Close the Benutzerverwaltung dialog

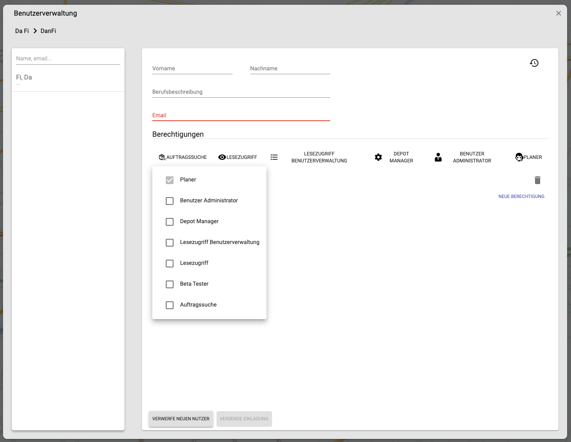coord(558,13)
